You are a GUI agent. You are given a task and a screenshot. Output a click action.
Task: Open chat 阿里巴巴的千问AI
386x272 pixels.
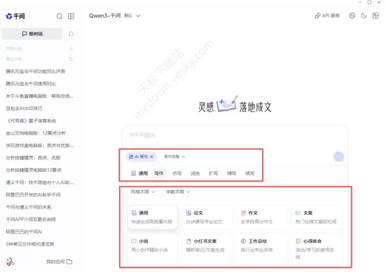[x=24, y=231]
